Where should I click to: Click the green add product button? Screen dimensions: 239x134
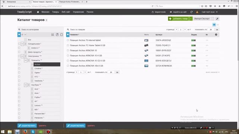click(179, 19)
